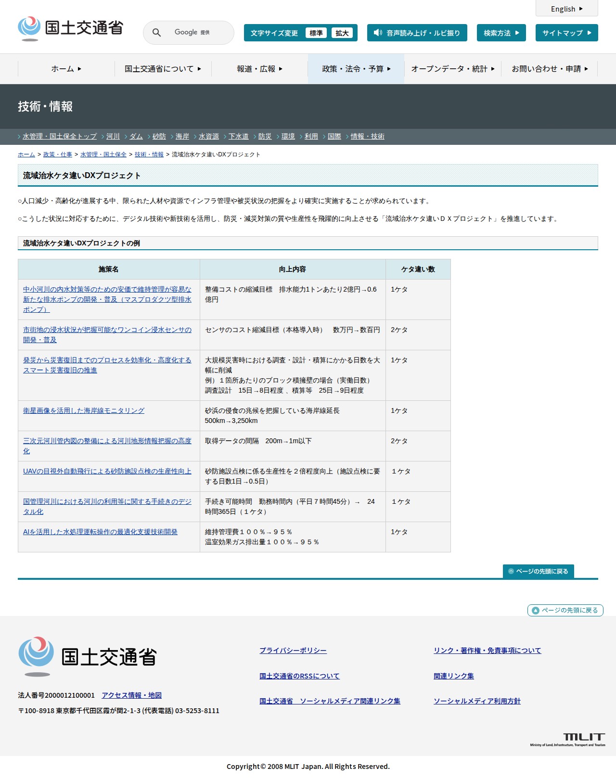616x780 pixels.
Task: Open the 下水道 sub-navigation link
Action: 239,137
